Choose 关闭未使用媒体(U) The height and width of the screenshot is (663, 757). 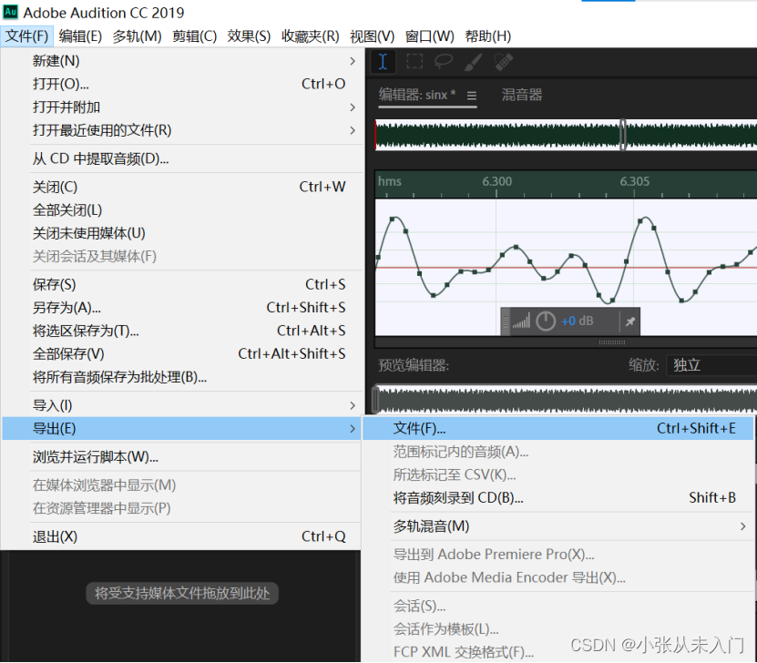(x=181, y=233)
